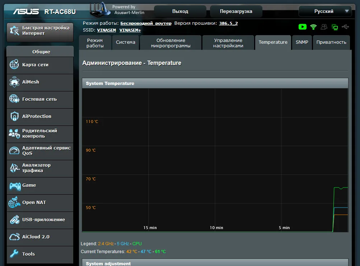Open the Беспроводной роутер mode link
This screenshot has width=360, height=266.
(146, 23)
